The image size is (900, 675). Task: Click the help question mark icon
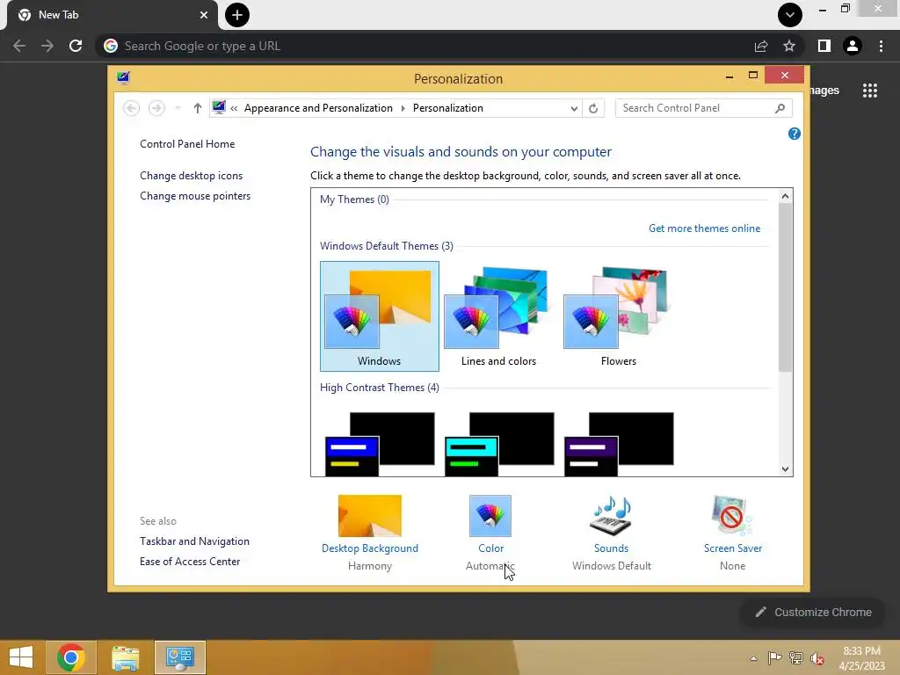(794, 134)
